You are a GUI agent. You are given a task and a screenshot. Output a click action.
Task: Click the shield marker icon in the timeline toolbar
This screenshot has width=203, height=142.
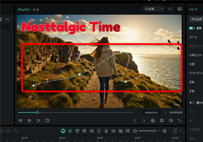point(99,131)
